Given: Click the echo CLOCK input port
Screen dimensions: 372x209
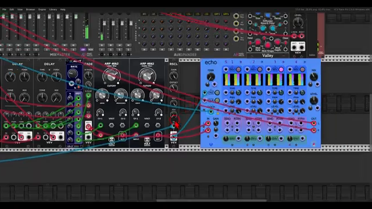Looking at the screenshot, I should [210, 112].
